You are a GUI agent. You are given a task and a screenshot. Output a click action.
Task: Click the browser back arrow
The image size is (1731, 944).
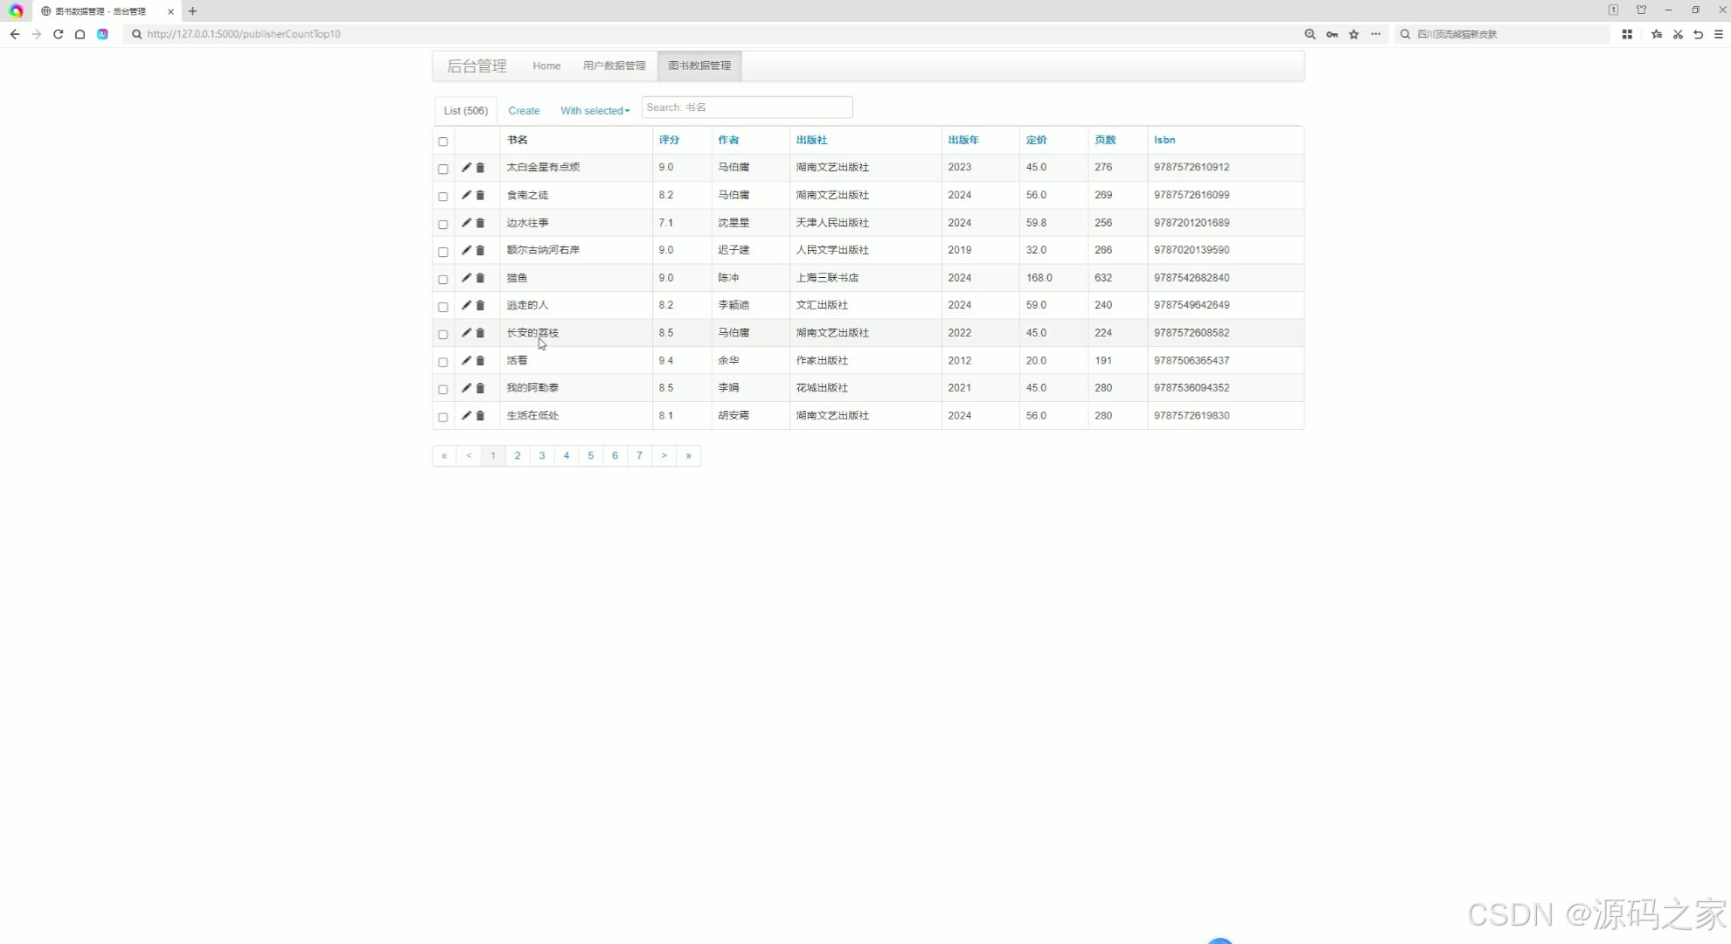point(15,34)
